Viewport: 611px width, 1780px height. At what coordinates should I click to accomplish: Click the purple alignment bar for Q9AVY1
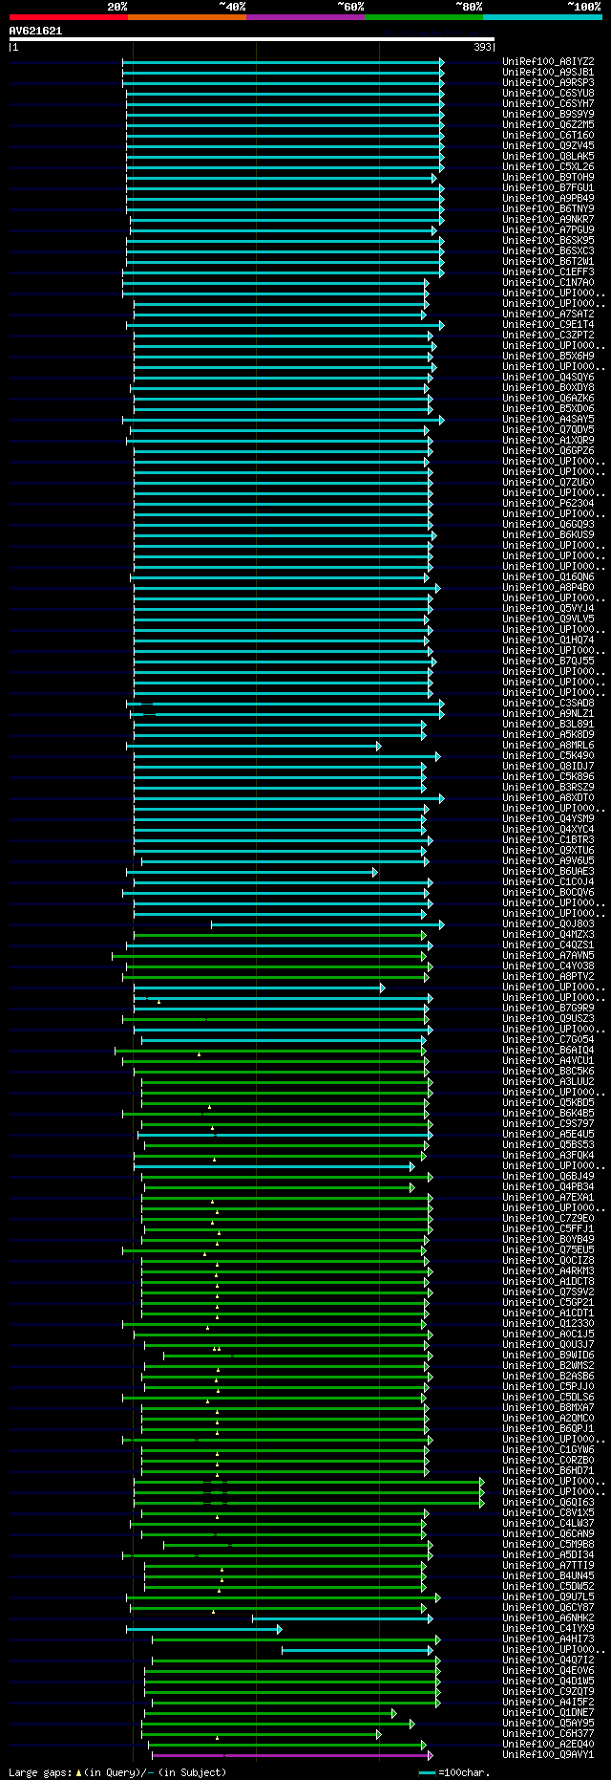click(292, 1755)
